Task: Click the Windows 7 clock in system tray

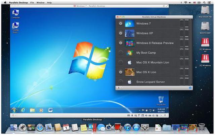Action: pos(161,111)
